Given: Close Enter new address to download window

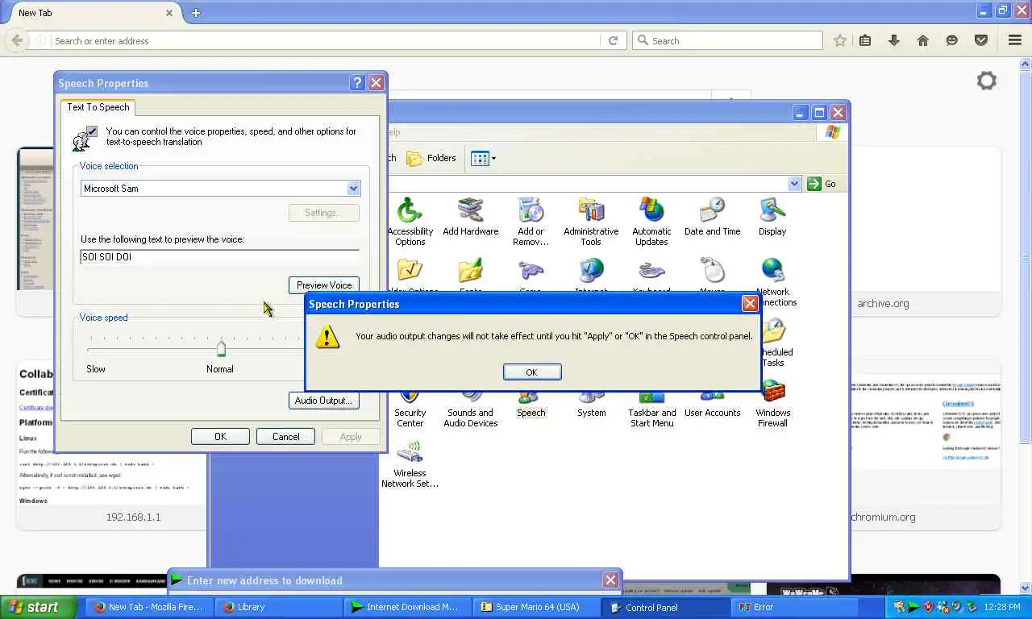Looking at the screenshot, I should click(x=611, y=580).
